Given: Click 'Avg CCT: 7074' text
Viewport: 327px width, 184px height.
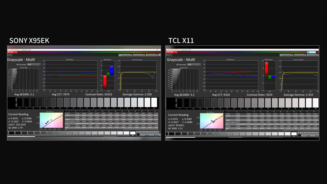Looking at the screenshot, I should tap(60, 94).
